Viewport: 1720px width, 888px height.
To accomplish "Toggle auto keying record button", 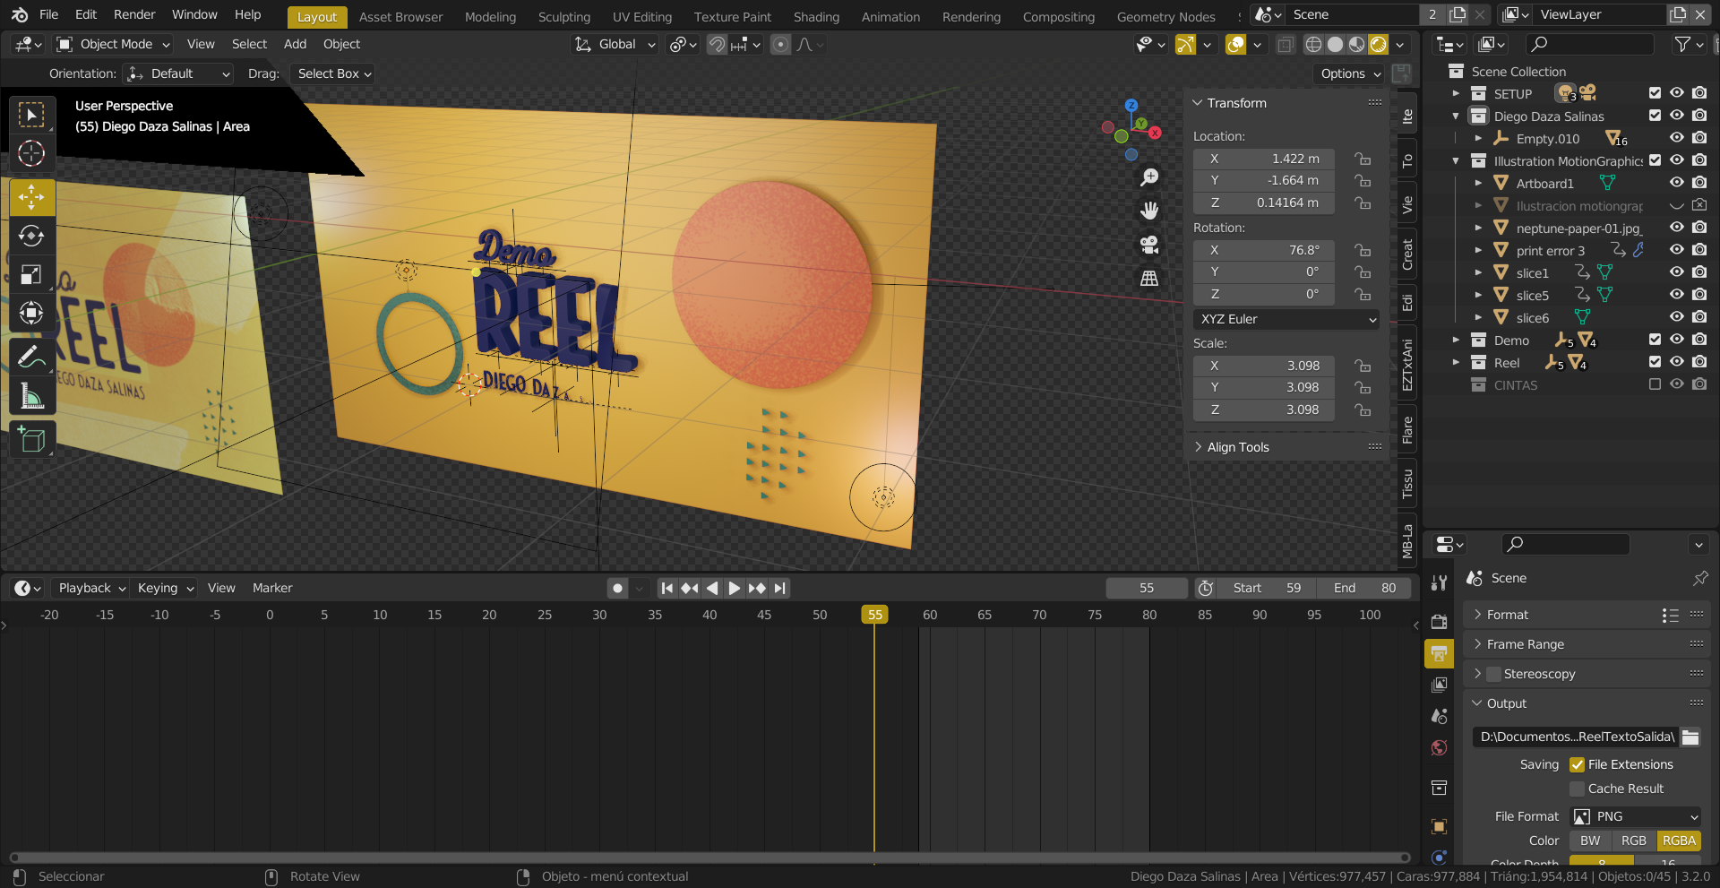I will (617, 588).
